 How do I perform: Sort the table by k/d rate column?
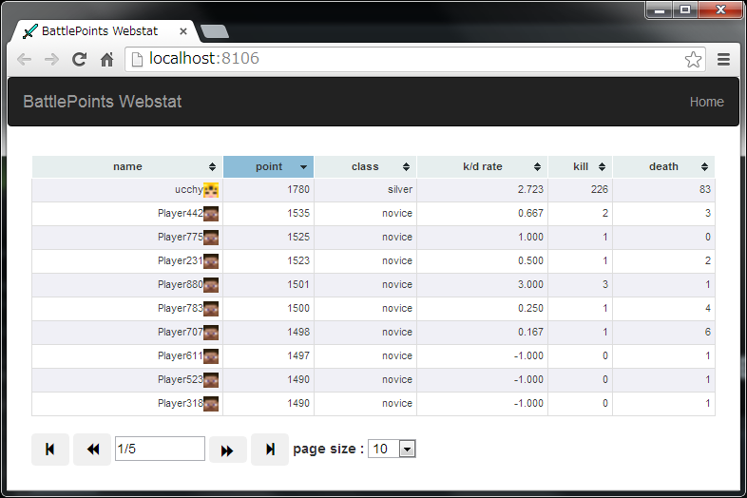click(483, 166)
